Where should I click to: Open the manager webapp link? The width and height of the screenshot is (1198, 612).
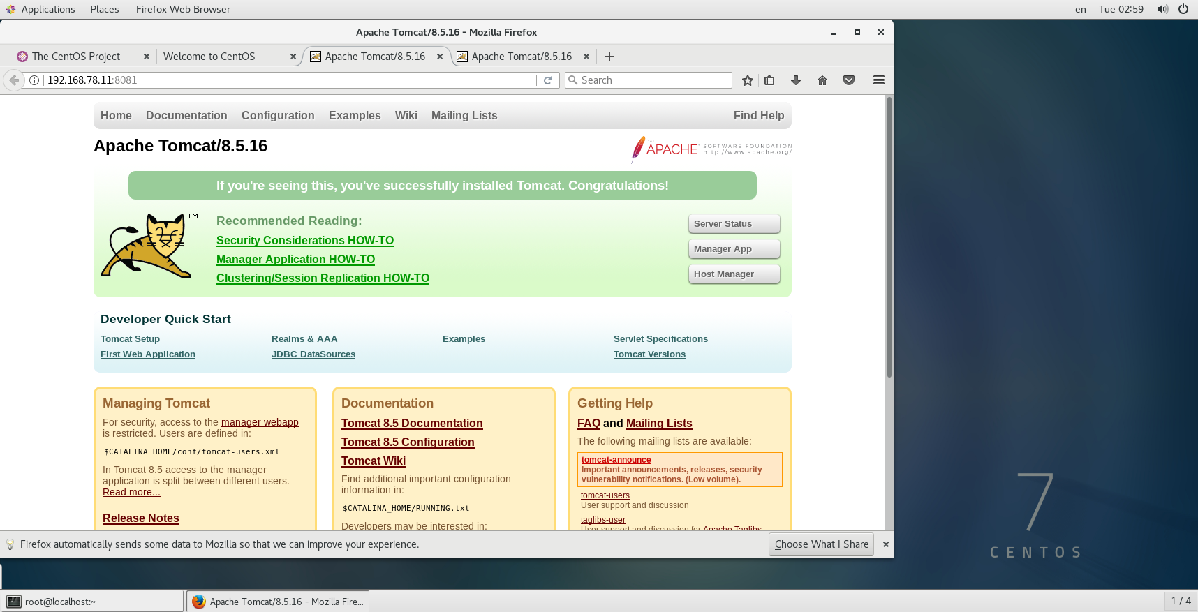coord(260,422)
